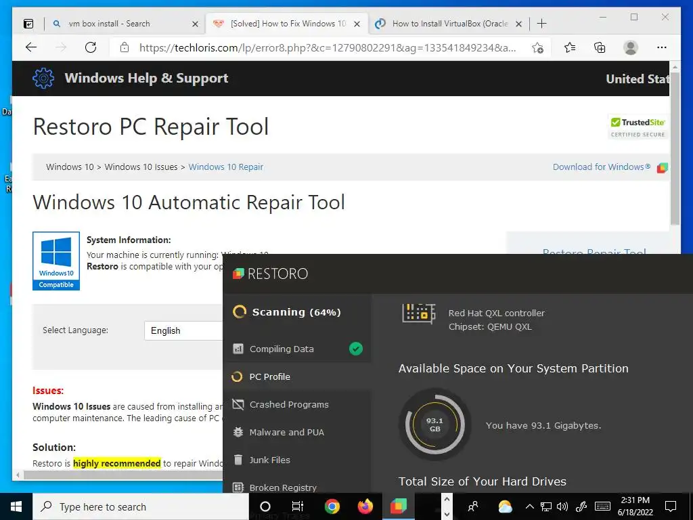Click the browser back arrow

pyautogui.click(x=31, y=47)
